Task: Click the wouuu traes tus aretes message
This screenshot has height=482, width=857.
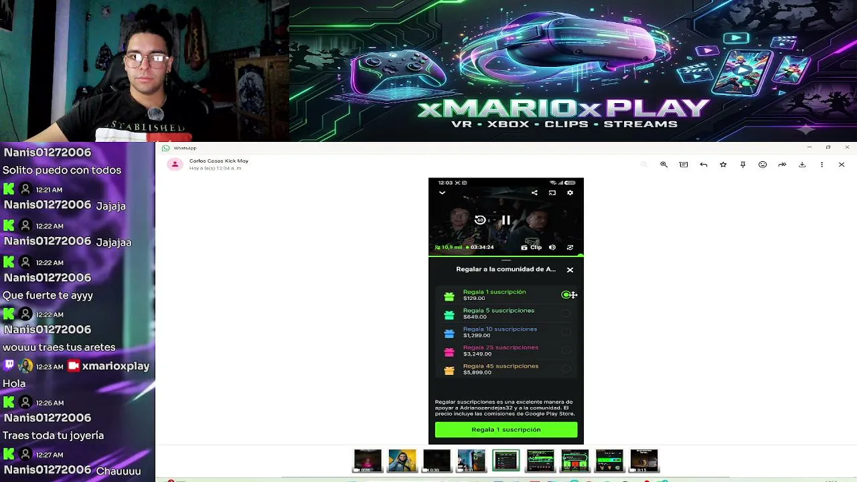Action: [x=59, y=347]
